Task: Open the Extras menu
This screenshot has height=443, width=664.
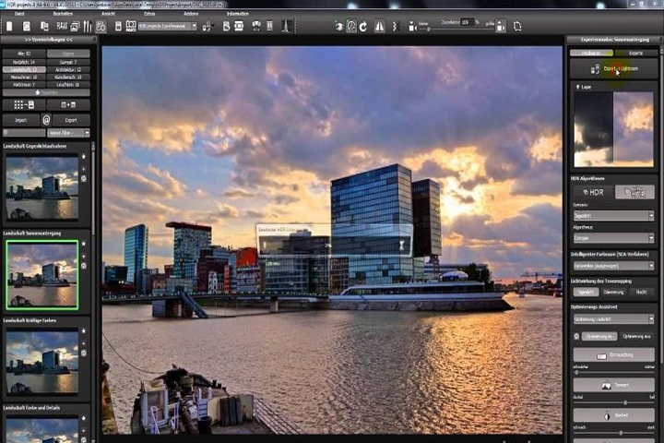Action: (x=149, y=14)
